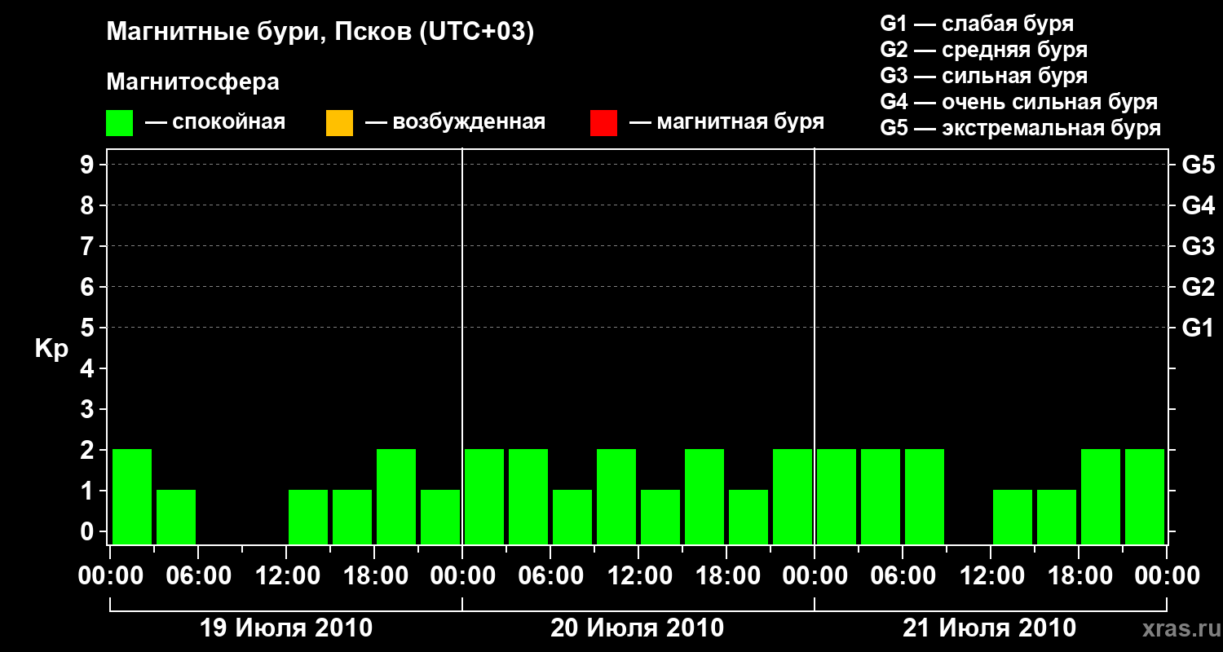Click the 'Kp' axis label

51,349
